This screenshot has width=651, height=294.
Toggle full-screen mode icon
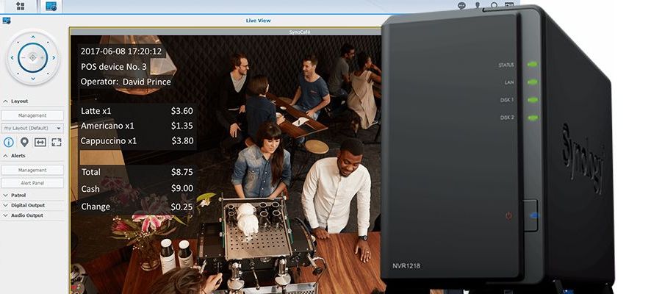pos(57,142)
